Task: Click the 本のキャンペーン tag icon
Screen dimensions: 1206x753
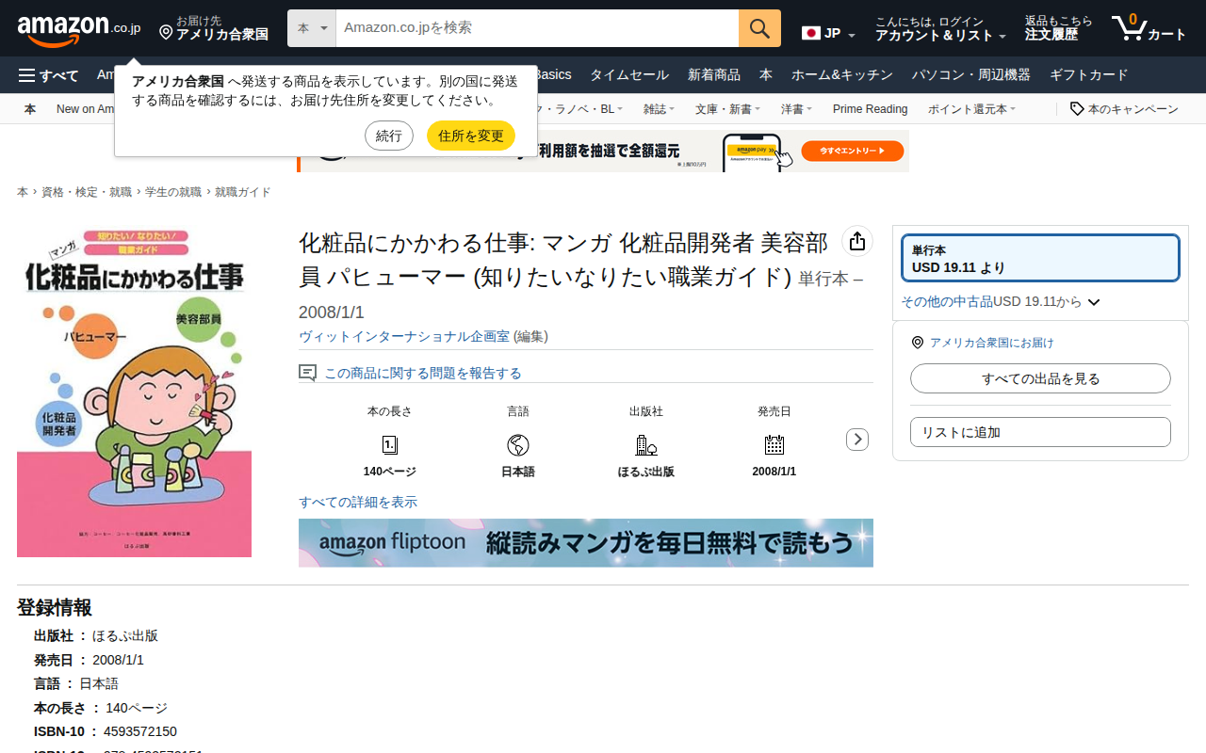Action: coord(1077,109)
